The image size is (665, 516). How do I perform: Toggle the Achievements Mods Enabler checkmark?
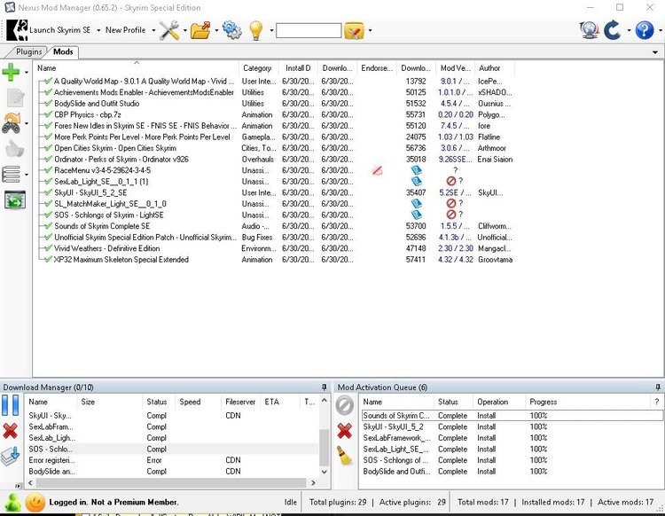pyautogui.click(x=48, y=92)
